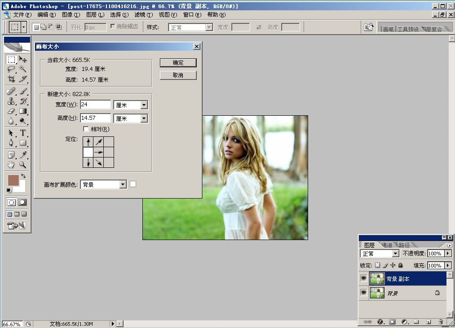Click the top-right anchor arrow in 定位 grid
This screenshot has width=455, height=328.
pos(109,142)
